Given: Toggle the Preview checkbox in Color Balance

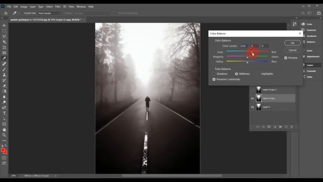Looking at the screenshot, I should point(286,58).
